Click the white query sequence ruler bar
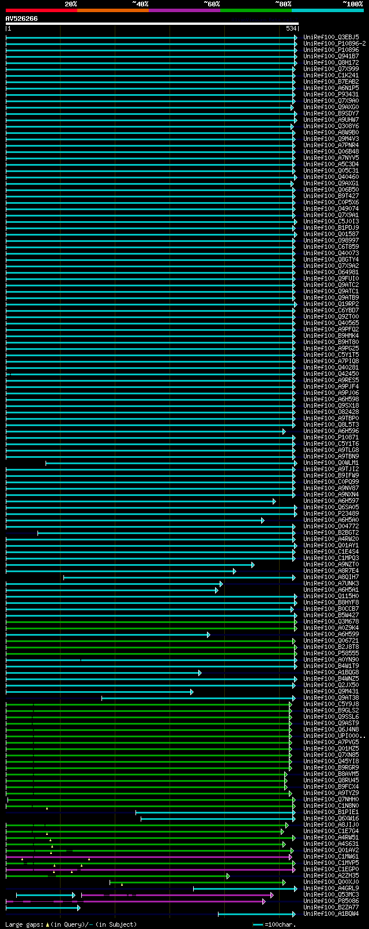Viewport: 369px width, 929px height. coord(152,24)
